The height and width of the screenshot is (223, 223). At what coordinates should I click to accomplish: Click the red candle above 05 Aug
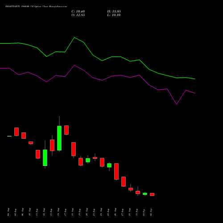click(x=17, y=132)
